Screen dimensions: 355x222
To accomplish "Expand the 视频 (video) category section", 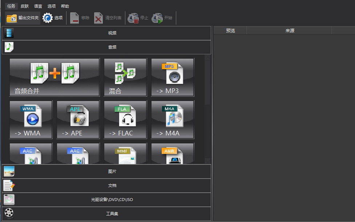I will [x=112, y=33].
